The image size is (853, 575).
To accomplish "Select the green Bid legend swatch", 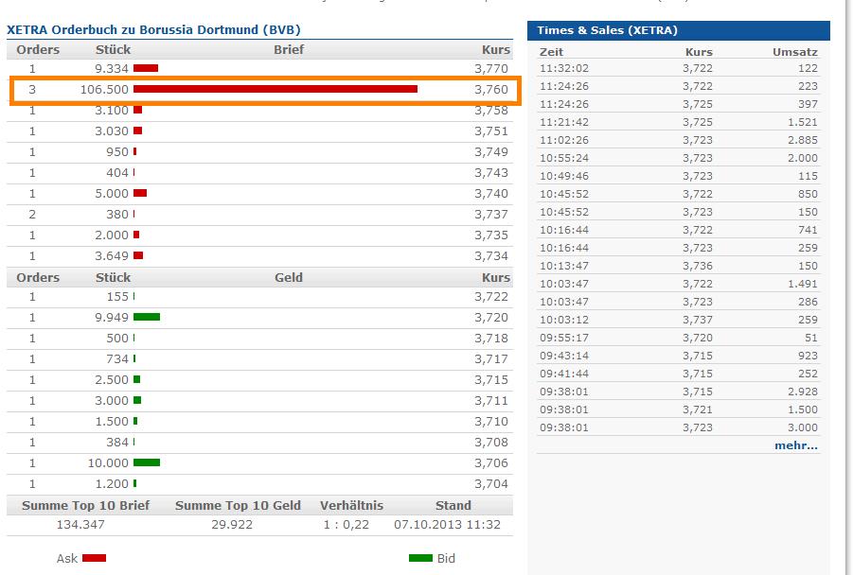I will [x=420, y=558].
